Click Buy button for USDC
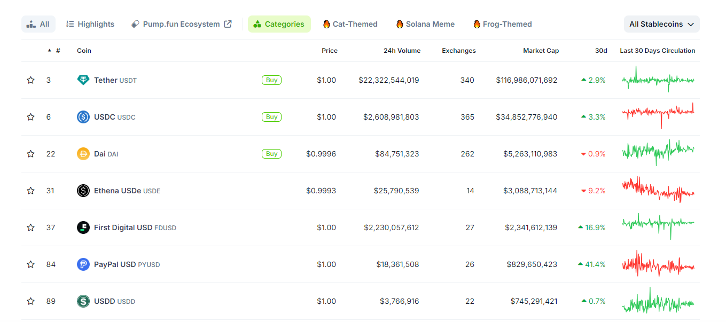The height and width of the screenshot is (322, 726). click(x=271, y=117)
